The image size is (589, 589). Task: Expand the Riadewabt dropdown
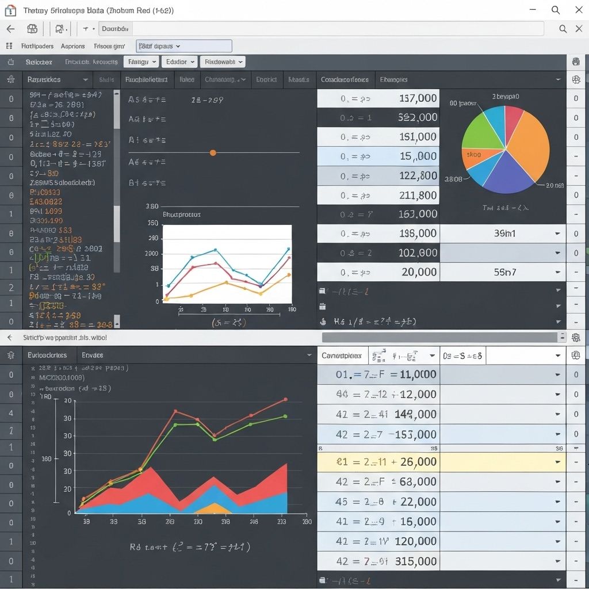tap(223, 62)
